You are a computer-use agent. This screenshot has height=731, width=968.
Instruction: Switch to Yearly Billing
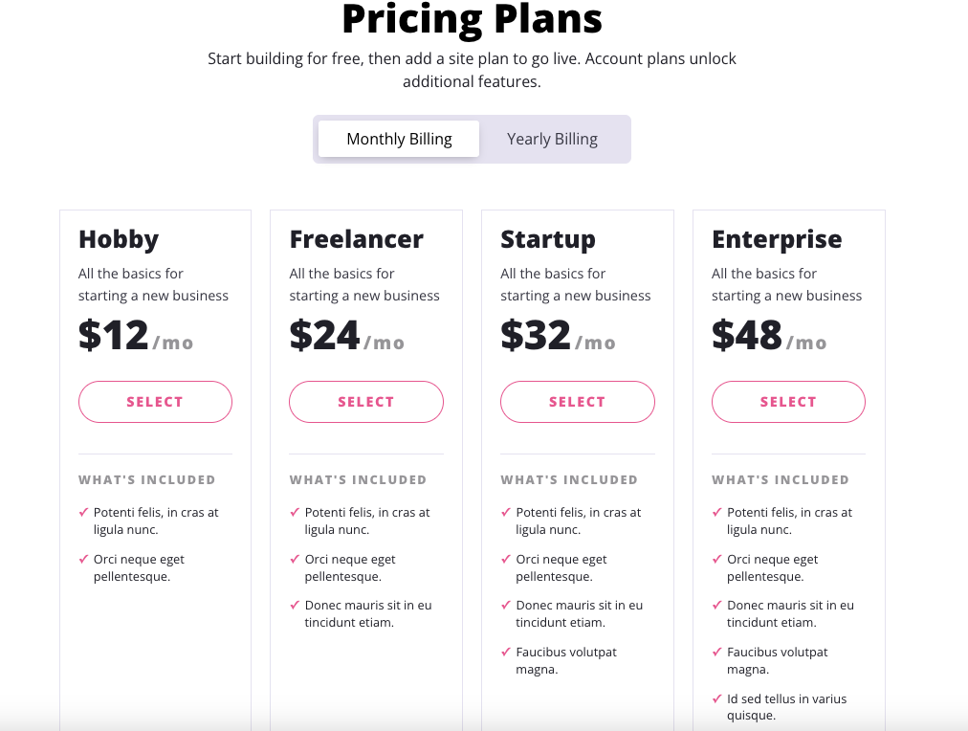point(552,139)
